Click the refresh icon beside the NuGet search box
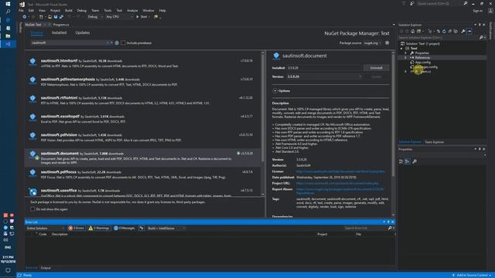This screenshot has height=278, width=495. 117,43
